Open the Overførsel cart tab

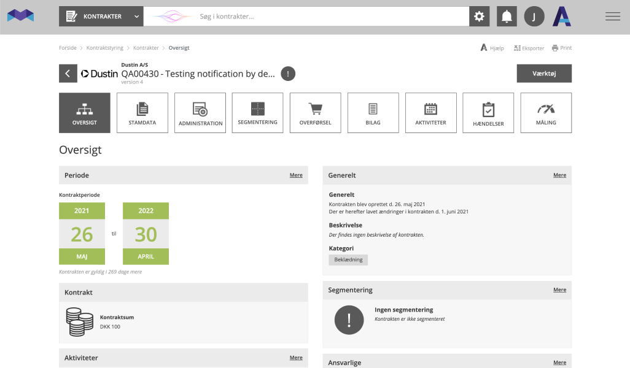316,113
